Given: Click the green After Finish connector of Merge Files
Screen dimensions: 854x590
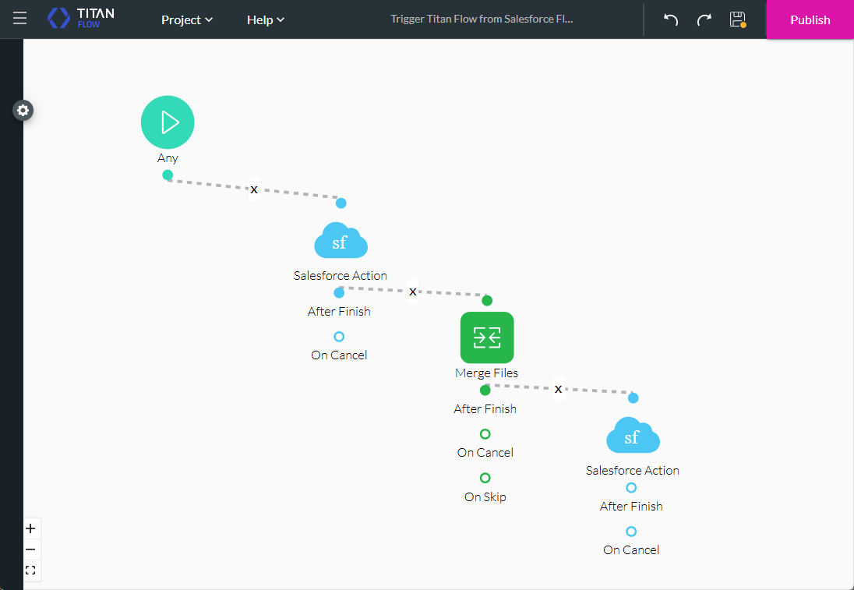Looking at the screenshot, I should (485, 390).
